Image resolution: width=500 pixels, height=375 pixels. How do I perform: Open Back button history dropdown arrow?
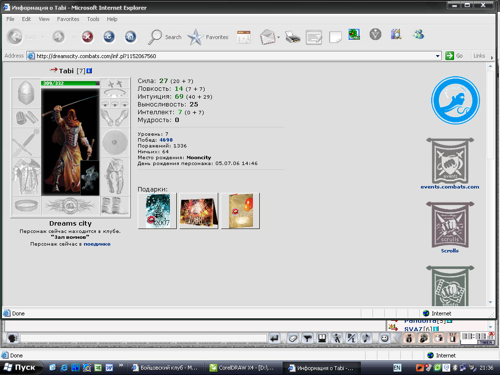click(x=43, y=37)
